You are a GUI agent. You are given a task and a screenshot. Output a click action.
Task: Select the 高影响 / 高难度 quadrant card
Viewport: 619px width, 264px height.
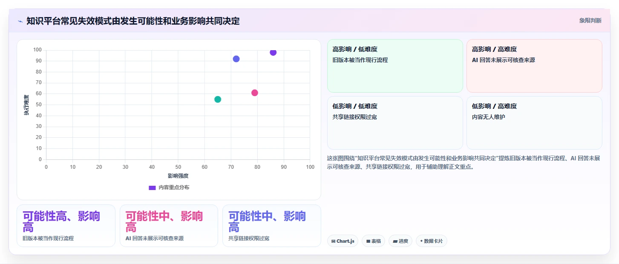tap(534, 66)
